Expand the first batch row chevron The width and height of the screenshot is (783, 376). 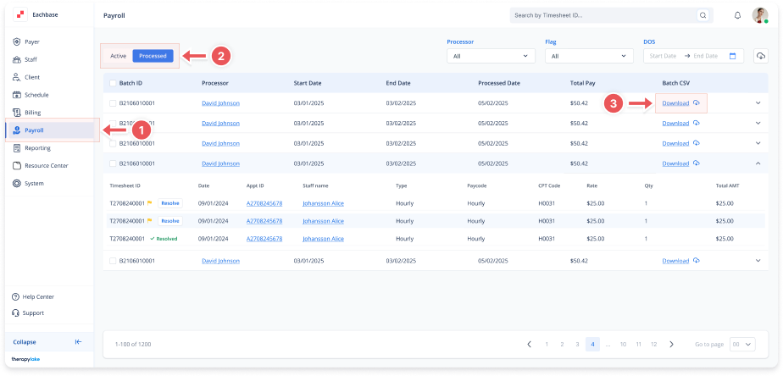click(758, 103)
